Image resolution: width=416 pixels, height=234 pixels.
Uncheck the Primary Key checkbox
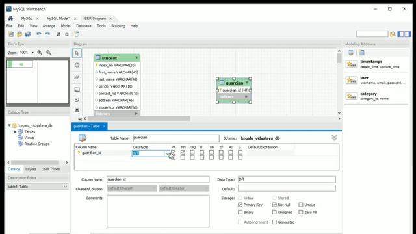(x=240, y=205)
